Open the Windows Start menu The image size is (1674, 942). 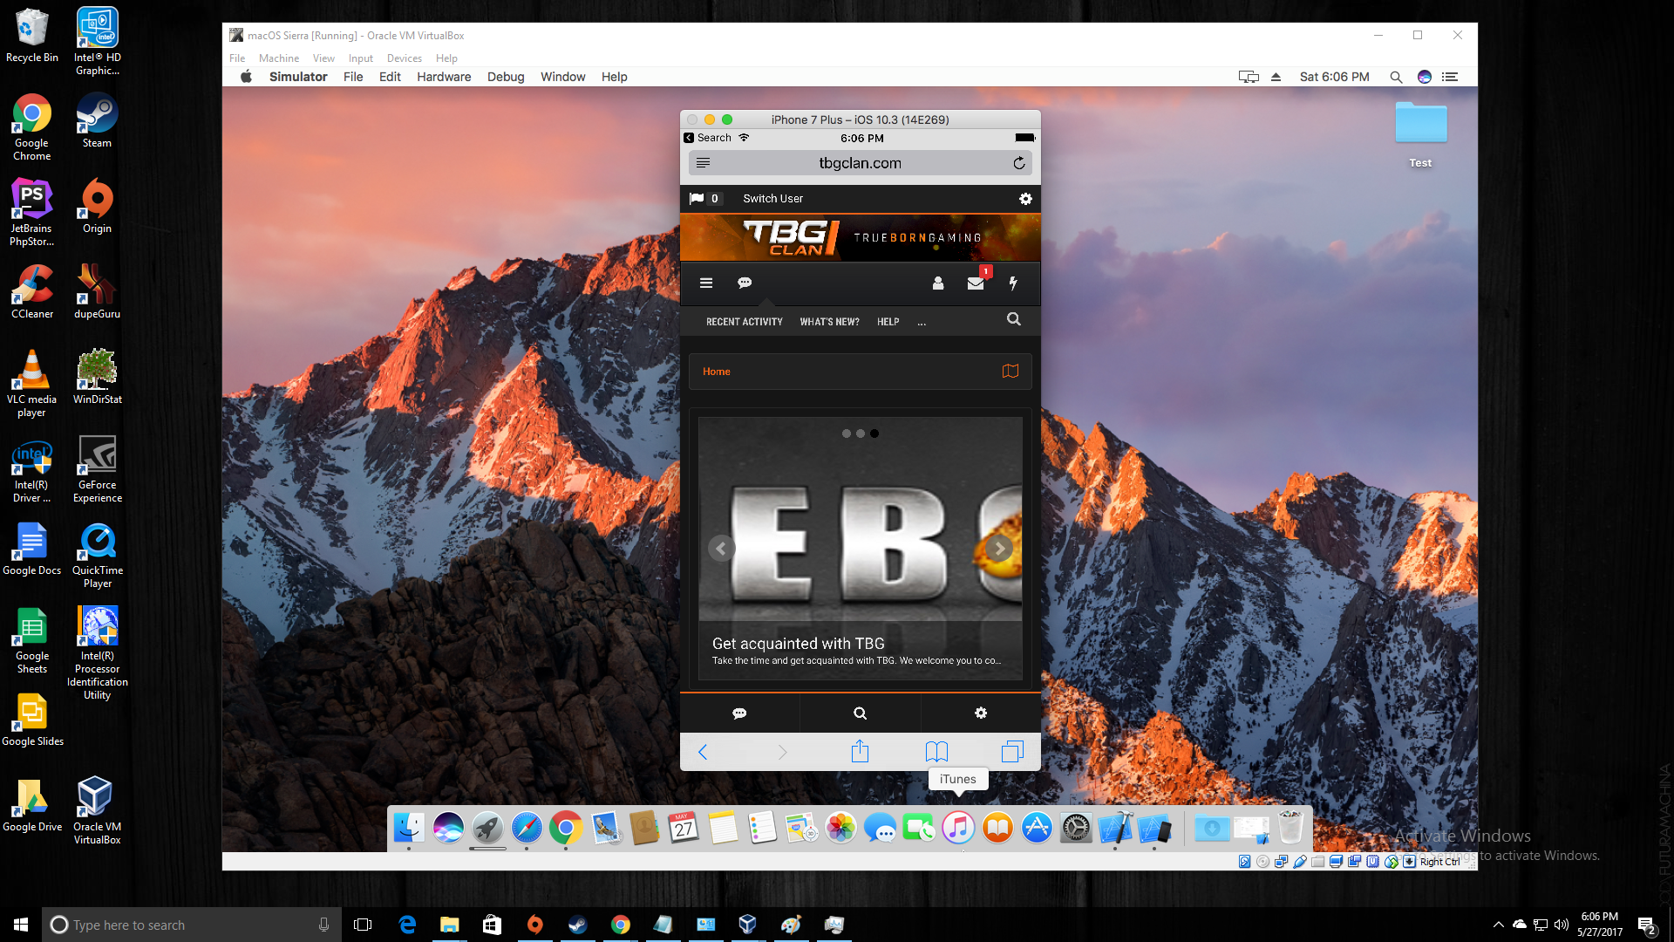(21, 925)
